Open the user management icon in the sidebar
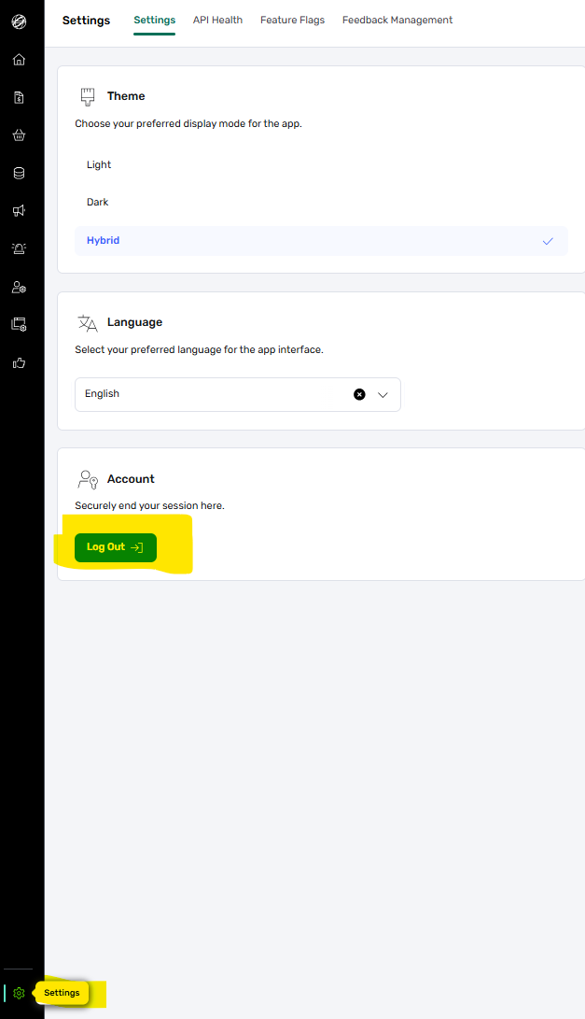The width and height of the screenshot is (585, 1019). [x=19, y=287]
